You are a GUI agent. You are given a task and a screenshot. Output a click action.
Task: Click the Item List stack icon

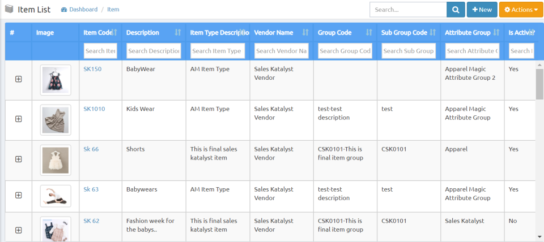click(10, 10)
